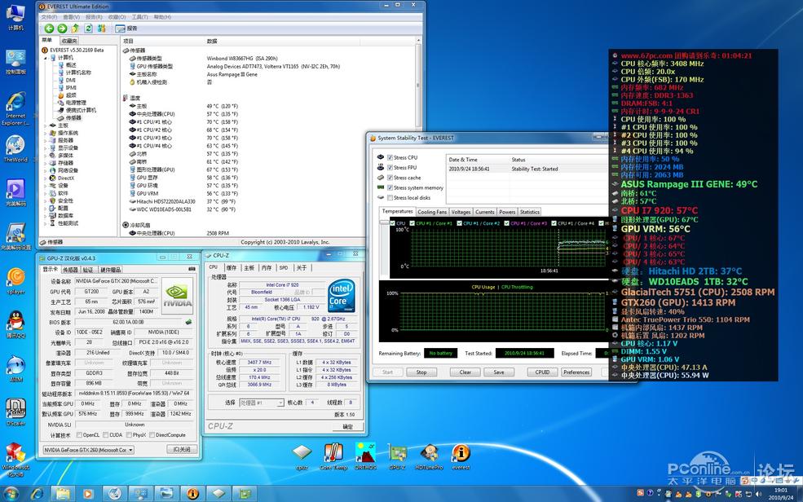Image resolution: width=803 pixels, height=502 pixels.
Task: Expand the 性能测试 tree node in EVEREST
Action: click(46, 223)
